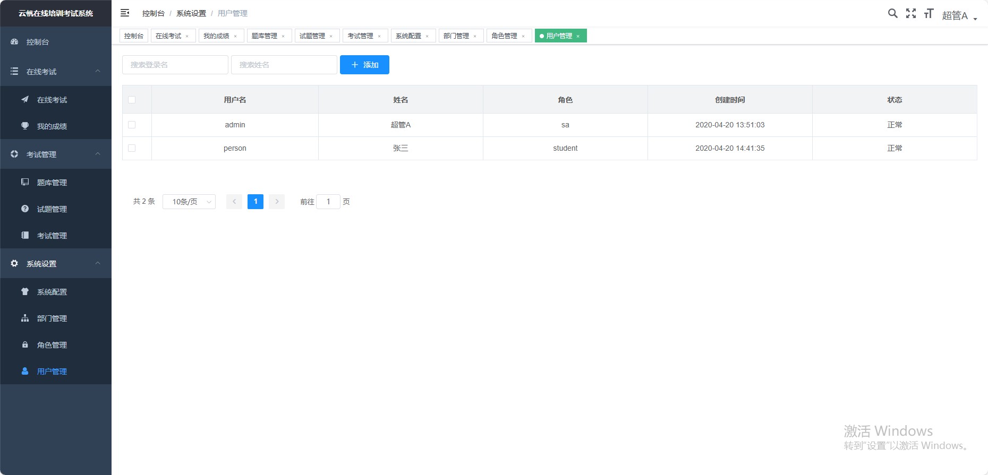Click the paper plane icon for 在线考试
The height and width of the screenshot is (475, 988).
[x=25, y=99]
